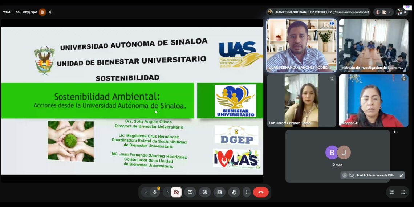Click the Bienestar Universitario logo on slide
The image size is (414, 207).
click(x=235, y=101)
